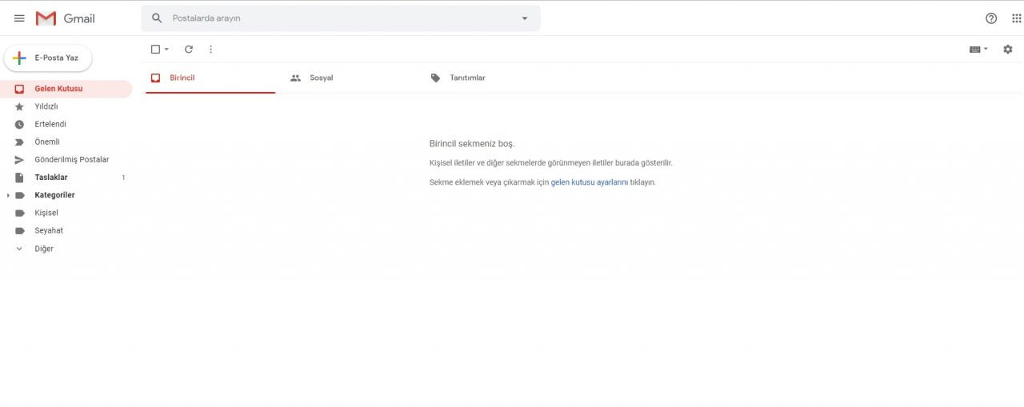1024x407 pixels.
Task: Expand the Kategoriler label tree
Action: point(8,195)
